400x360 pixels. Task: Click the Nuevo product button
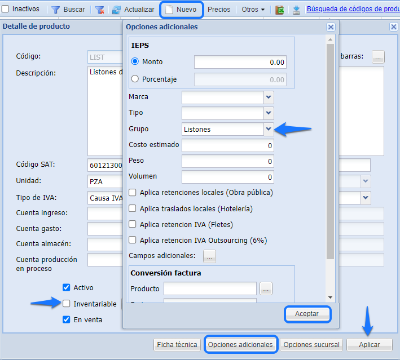tap(182, 10)
